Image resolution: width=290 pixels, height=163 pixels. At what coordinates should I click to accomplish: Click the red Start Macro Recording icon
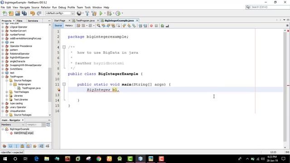(x=151, y=26)
